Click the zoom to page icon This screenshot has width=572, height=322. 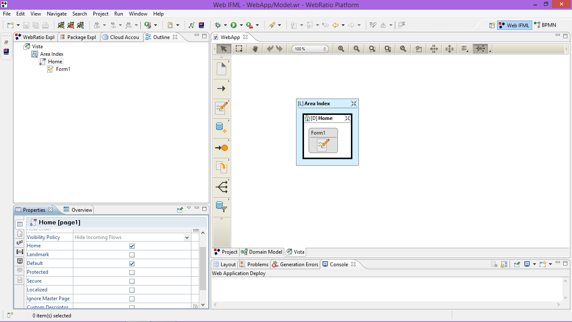387,49
